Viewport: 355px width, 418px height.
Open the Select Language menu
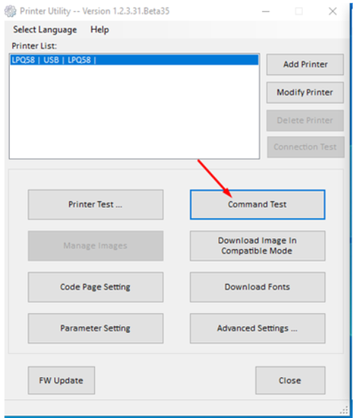45,30
